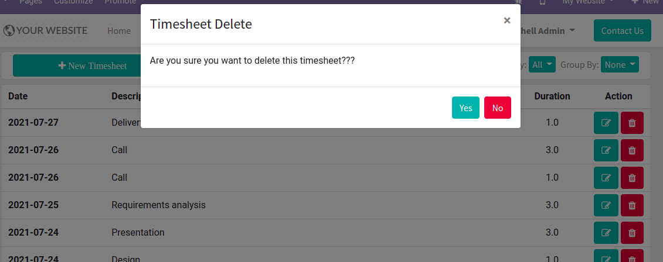This screenshot has height=262, width=663.
Task: Click edit icon for Presentation row
Action: (606, 233)
